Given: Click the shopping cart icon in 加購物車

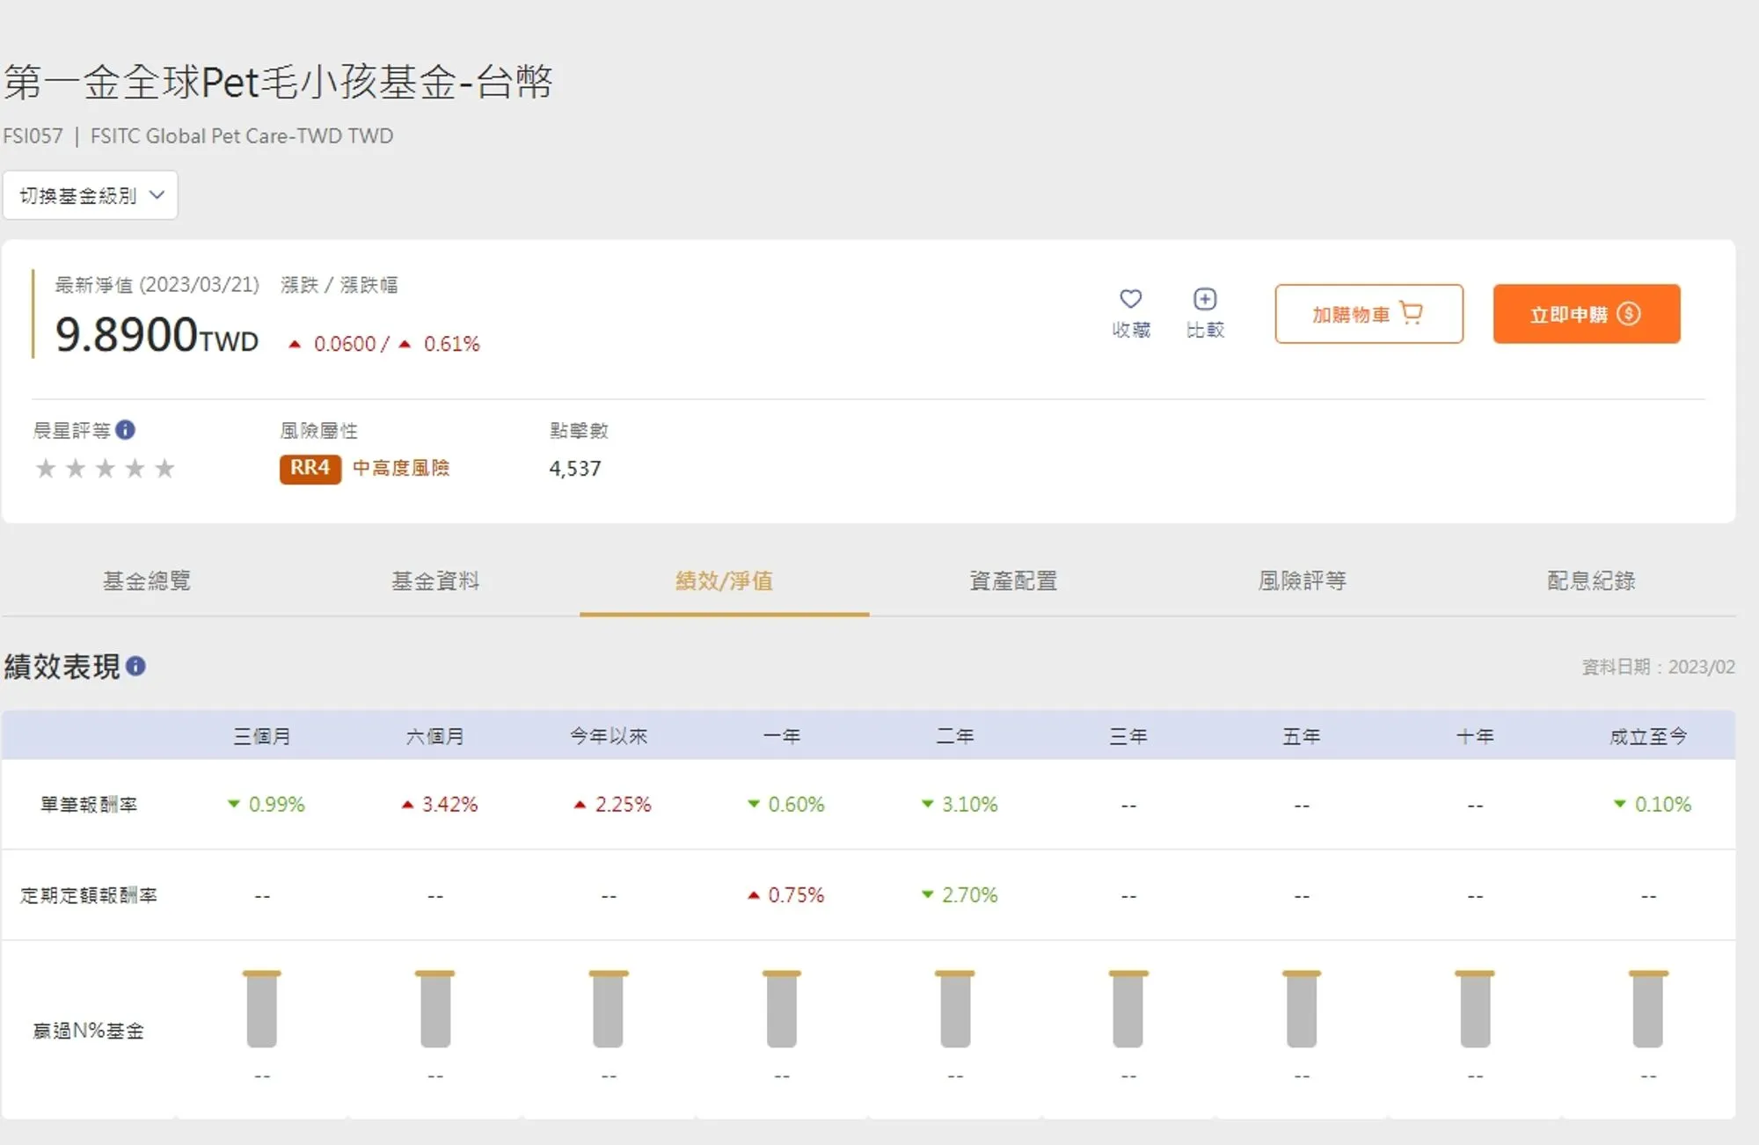Looking at the screenshot, I should (x=1411, y=313).
